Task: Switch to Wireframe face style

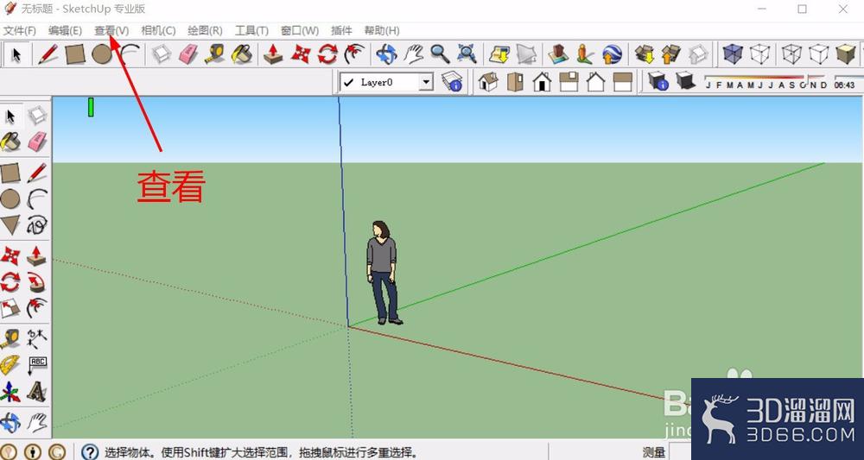Action: point(791,54)
